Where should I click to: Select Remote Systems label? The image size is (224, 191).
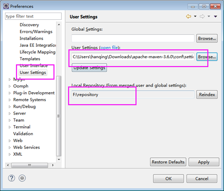click(30, 100)
